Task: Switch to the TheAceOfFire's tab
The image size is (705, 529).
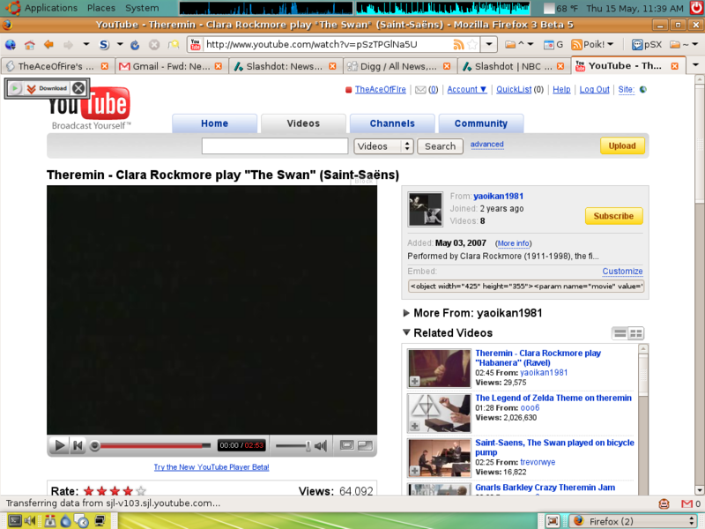Action: 56,66
